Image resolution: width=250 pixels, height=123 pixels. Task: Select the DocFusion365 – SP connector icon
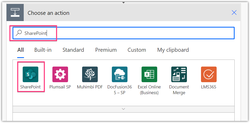120,74
